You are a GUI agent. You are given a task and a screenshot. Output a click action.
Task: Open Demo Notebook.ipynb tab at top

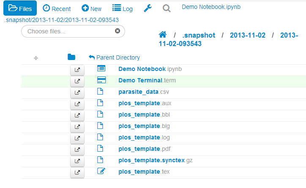pos(211,7)
